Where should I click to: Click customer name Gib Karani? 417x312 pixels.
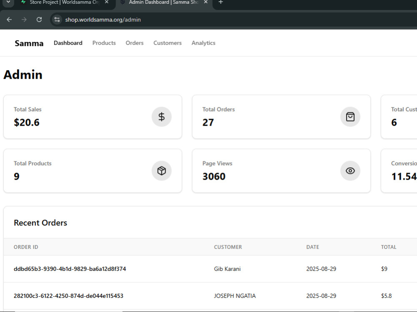227,269
